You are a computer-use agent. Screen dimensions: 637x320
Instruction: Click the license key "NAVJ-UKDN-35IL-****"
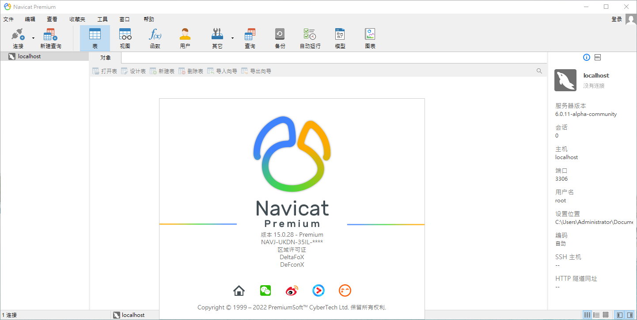pos(292,242)
